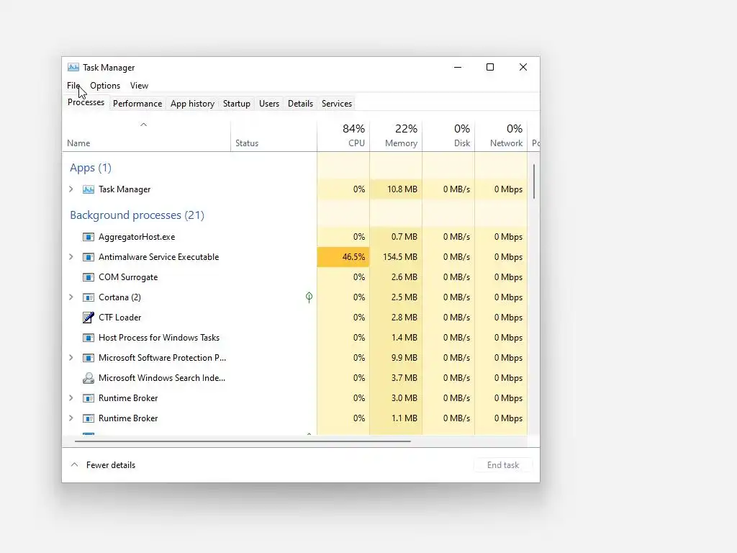Click the AggregatorHost.exe process icon
The height and width of the screenshot is (553, 737).
click(89, 237)
